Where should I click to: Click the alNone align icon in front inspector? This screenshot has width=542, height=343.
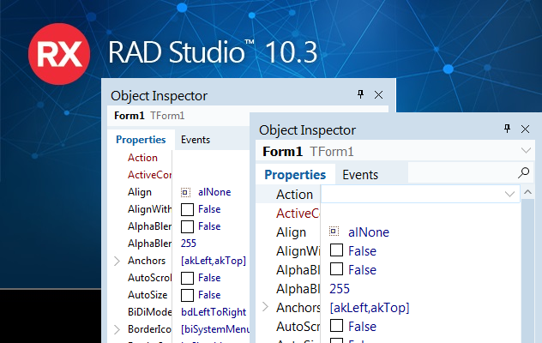(334, 232)
